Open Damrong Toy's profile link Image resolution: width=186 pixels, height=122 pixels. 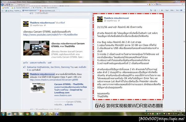(x=67, y=67)
